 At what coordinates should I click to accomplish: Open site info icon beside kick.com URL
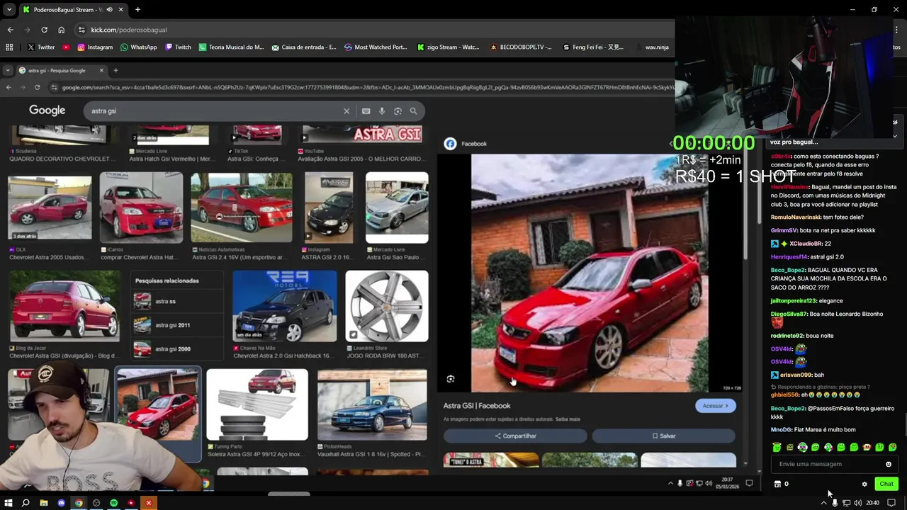point(81,30)
